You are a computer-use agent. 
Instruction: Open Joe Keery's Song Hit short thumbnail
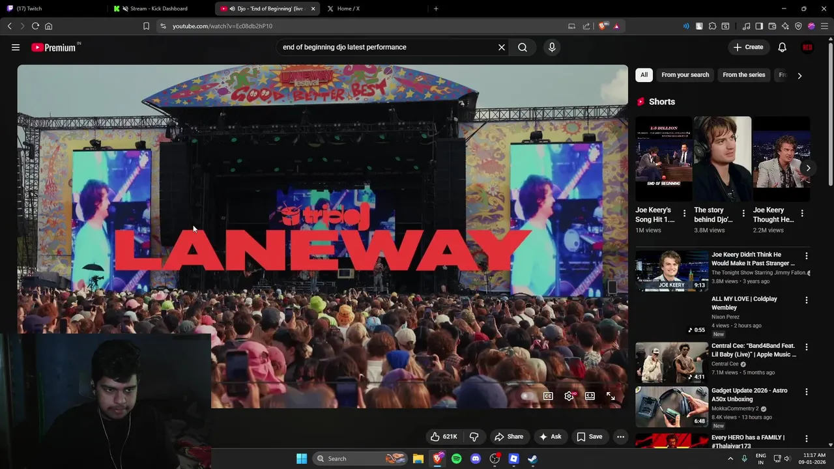(664, 159)
